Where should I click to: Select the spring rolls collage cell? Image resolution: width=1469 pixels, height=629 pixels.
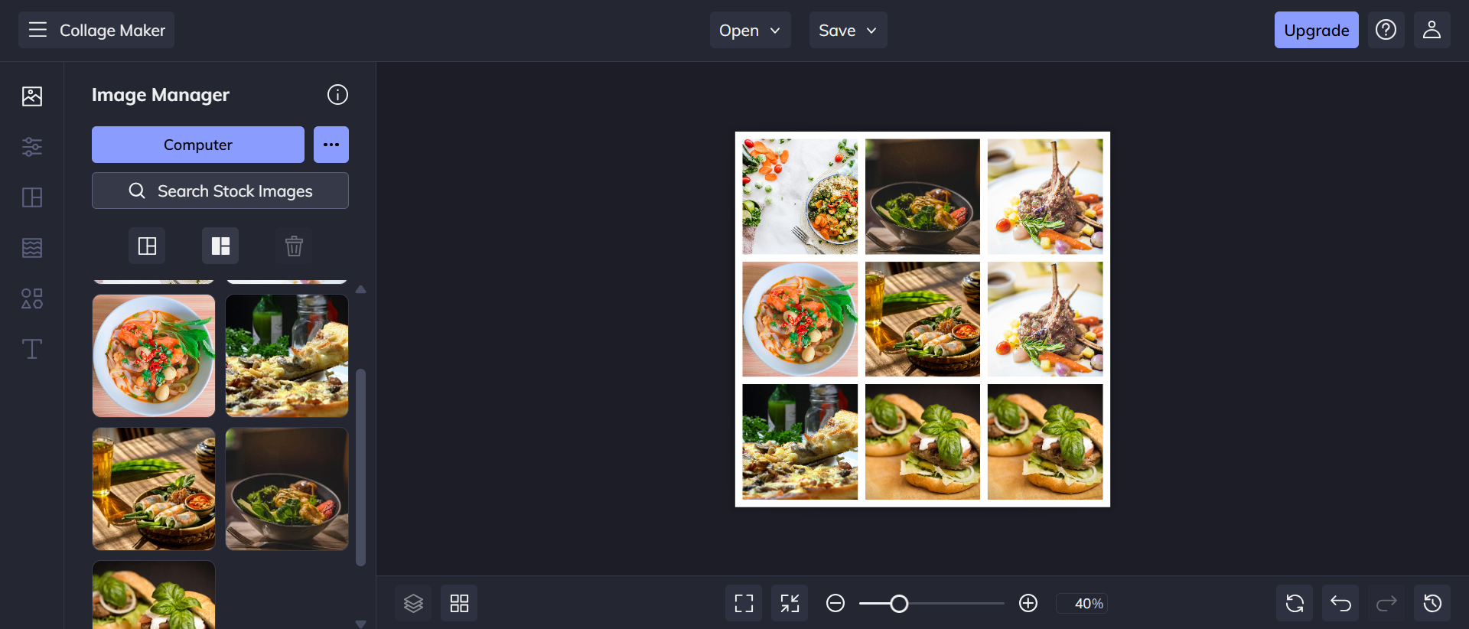coord(923,319)
